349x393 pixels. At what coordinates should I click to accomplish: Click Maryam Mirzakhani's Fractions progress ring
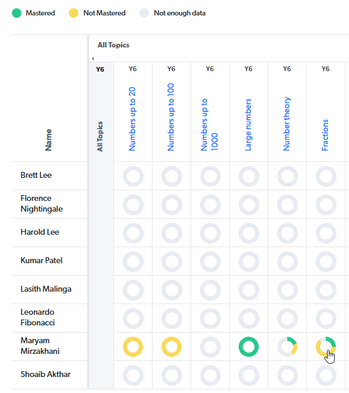point(326,347)
